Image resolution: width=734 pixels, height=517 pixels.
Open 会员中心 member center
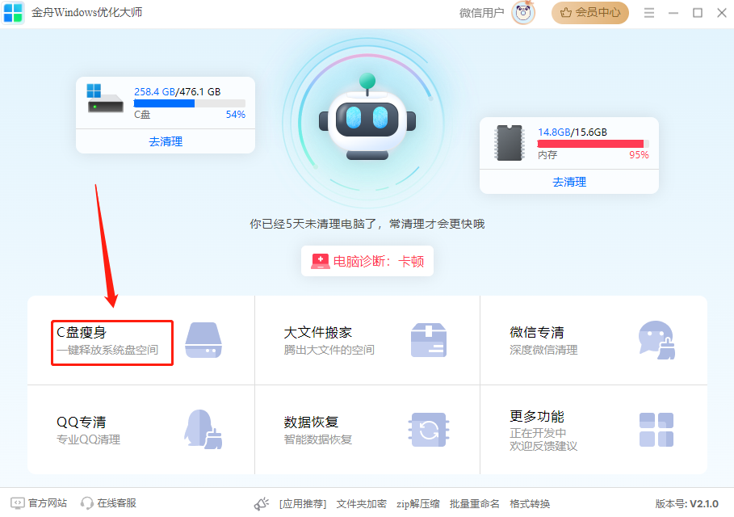click(x=590, y=13)
